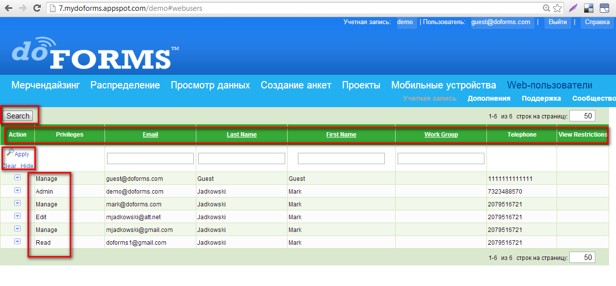This screenshot has height=286, width=616.
Task: Click the Apply magnifier icon
Action: pyautogui.click(x=10, y=153)
